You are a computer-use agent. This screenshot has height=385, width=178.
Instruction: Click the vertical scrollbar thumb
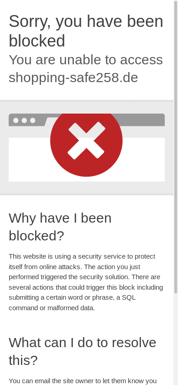click(176, 146)
